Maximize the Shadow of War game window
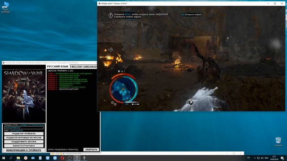This screenshot has height=161, width=287. click(x=275, y=4)
